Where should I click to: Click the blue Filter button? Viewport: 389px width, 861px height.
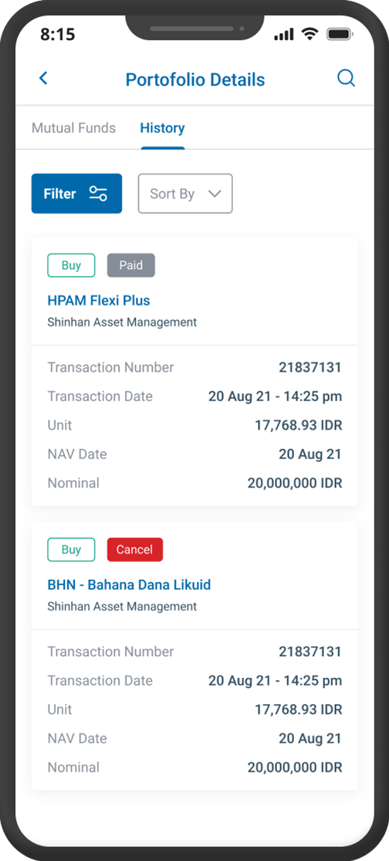pyautogui.click(x=77, y=193)
